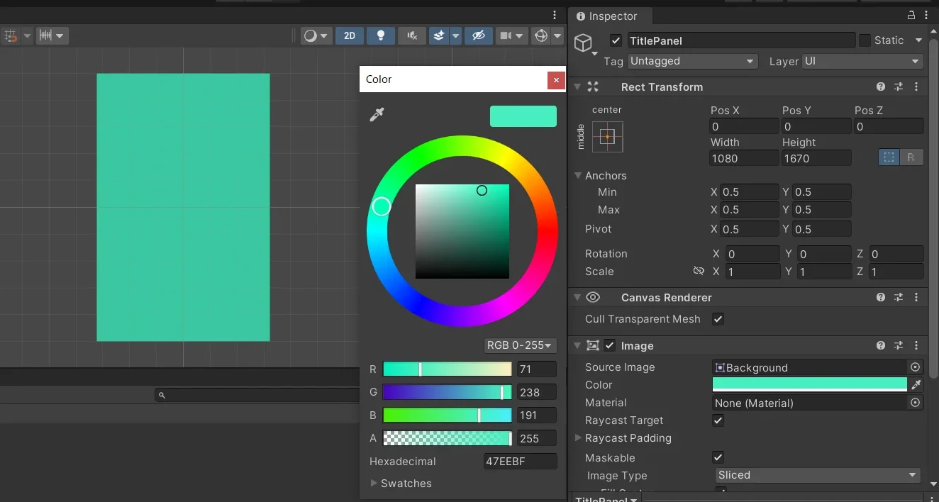Screen dimensions: 939x502
Task: Toggle Canvas Renderer visibility eye icon
Action: point(593,298)
